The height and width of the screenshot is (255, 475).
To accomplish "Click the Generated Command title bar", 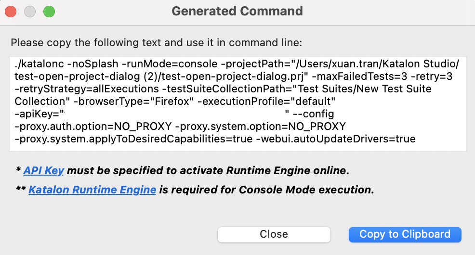I will (237, 11).
